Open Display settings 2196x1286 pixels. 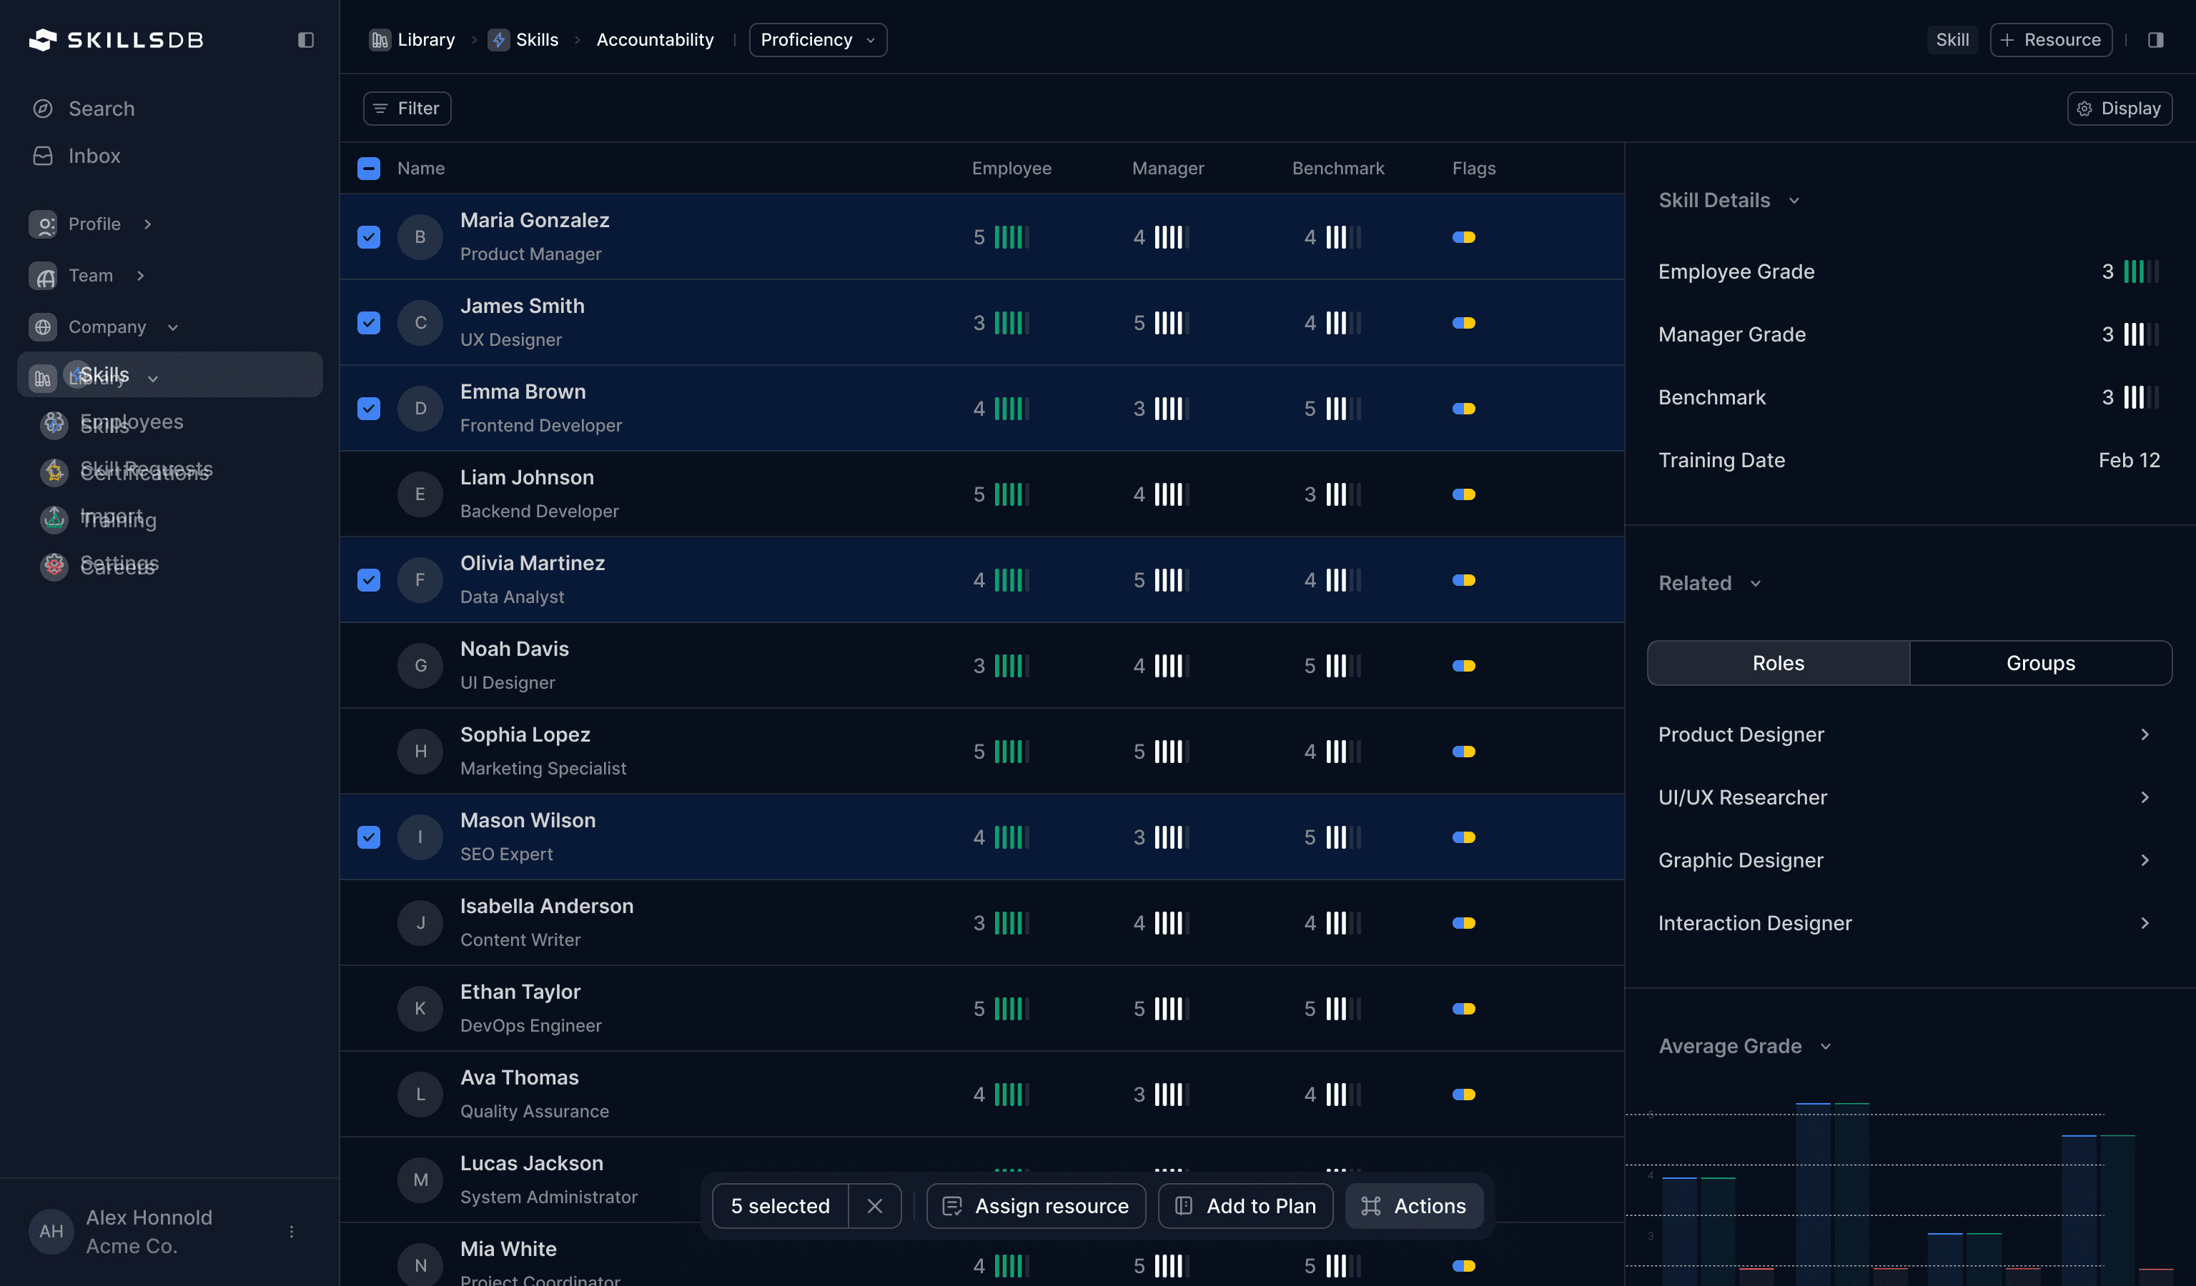pos(2120,108)
